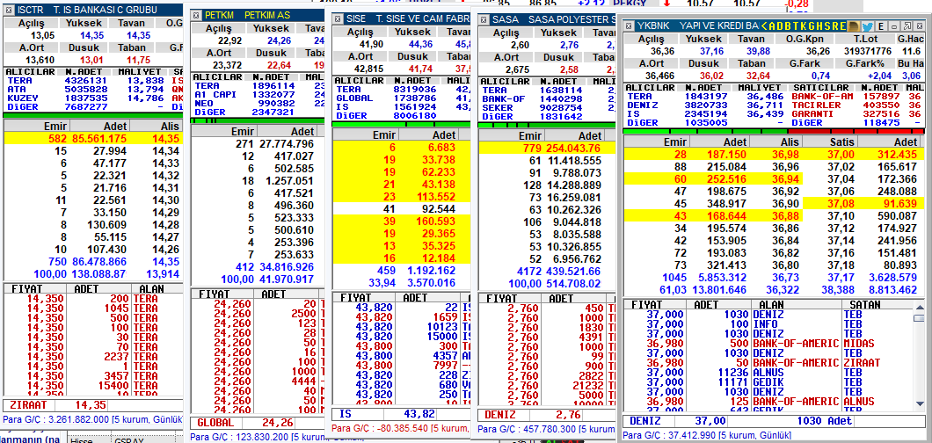Screen dimensions: 932x443
Task: Click the red seller segment of YKBNK ratio bar
Action: [x=856, y=131]
